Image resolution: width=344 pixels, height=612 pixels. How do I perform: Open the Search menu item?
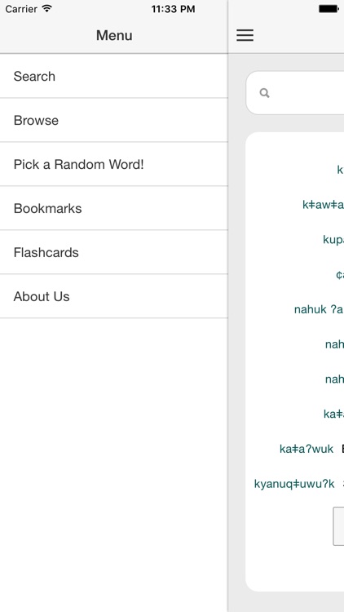pyautogui.click(x=114, y=76)
